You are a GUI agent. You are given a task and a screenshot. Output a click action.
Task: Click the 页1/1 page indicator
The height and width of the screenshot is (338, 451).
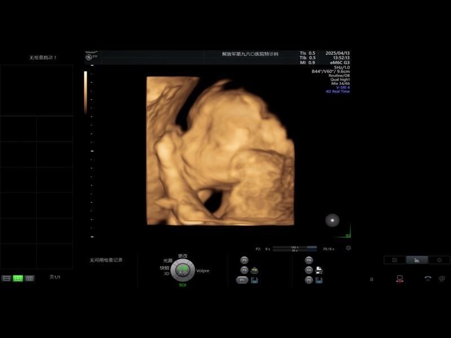tap(55, 277)
